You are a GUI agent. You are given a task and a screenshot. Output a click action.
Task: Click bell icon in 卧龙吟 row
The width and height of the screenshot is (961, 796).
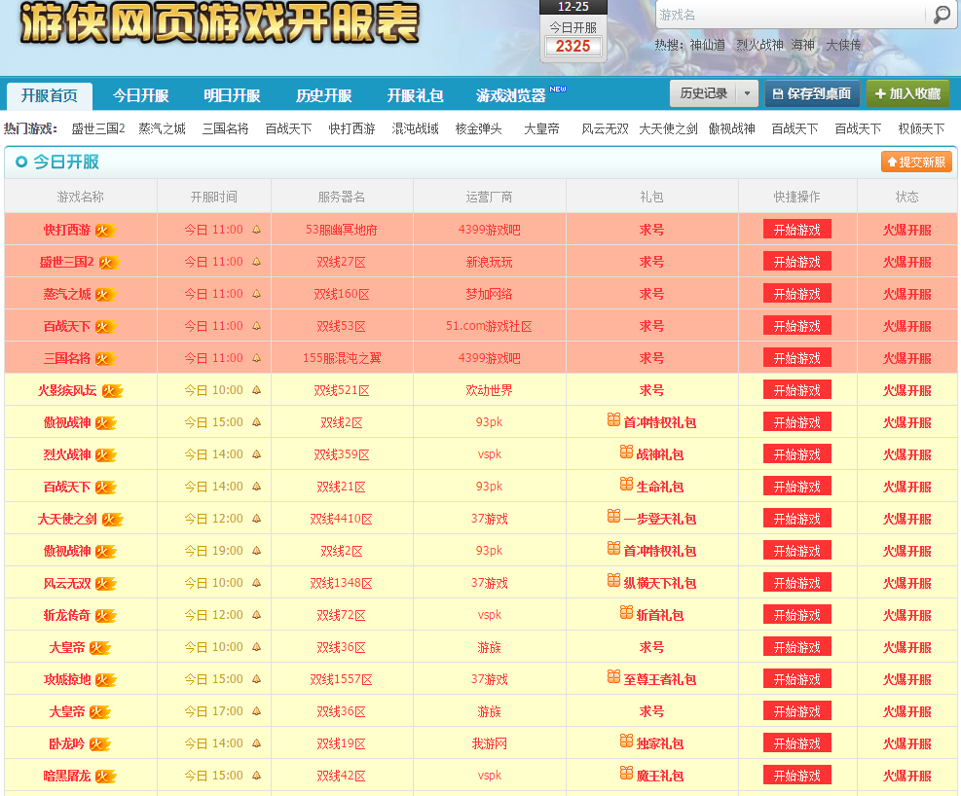pos(256,743)
